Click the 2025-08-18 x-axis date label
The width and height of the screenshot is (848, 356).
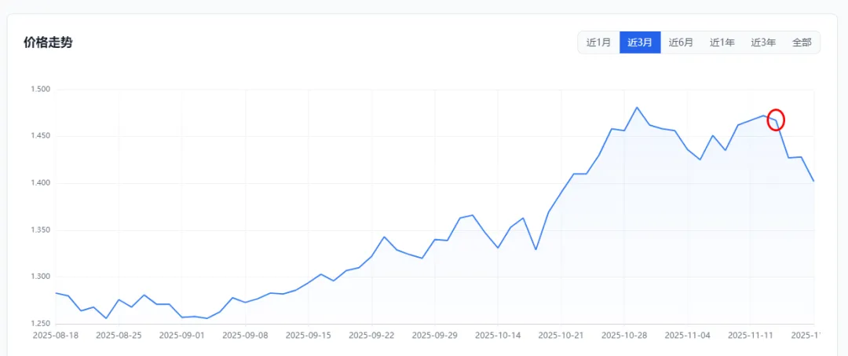coord(55,335)
